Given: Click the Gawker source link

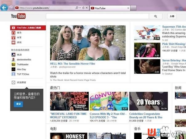Looking at the screenshot, I should point(168,74).
